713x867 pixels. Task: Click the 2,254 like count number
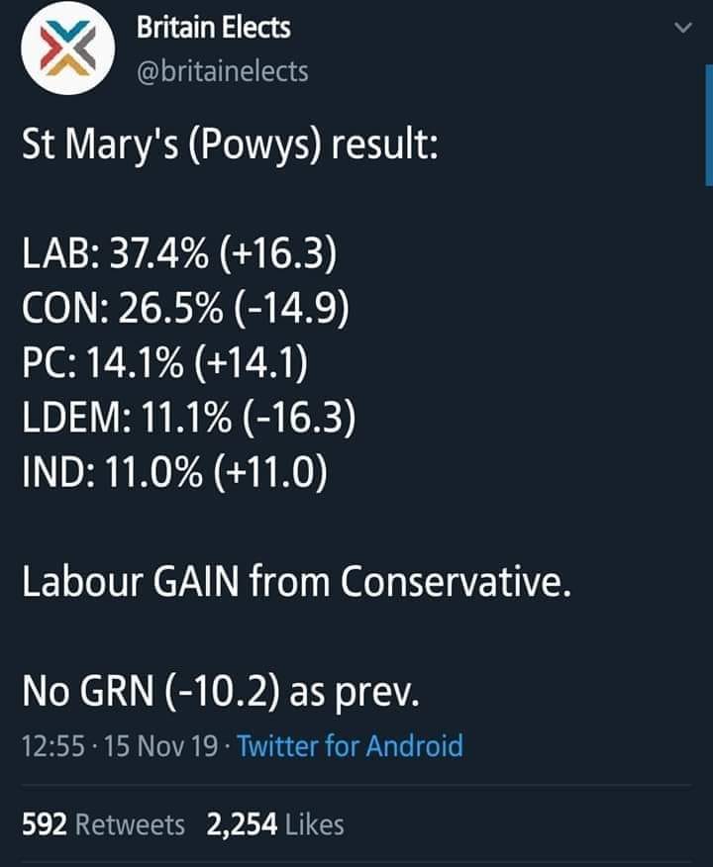coord(242,824)
